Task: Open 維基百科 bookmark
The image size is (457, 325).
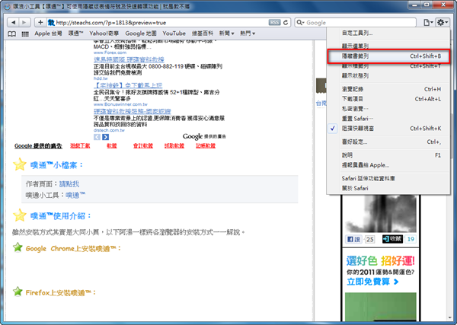Action: tap(203, 33)
